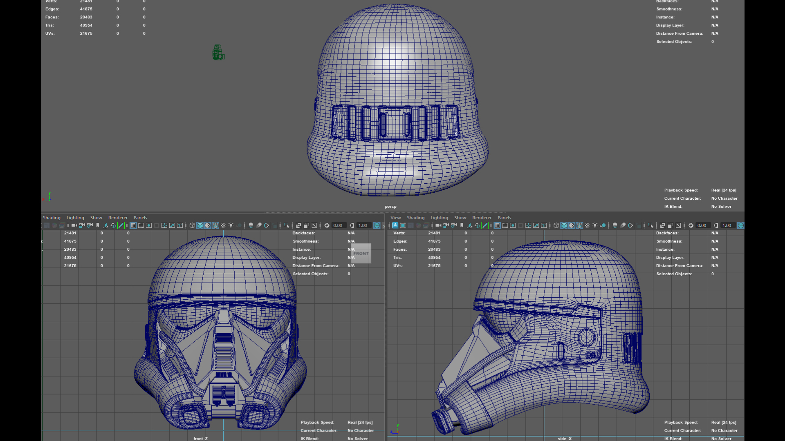Click Wireframe cube icon in front view toolbar

pyautogui.click(x=192, y=225)
